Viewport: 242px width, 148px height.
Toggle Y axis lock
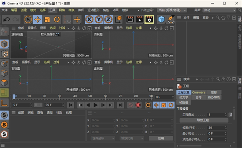(99, 19)
